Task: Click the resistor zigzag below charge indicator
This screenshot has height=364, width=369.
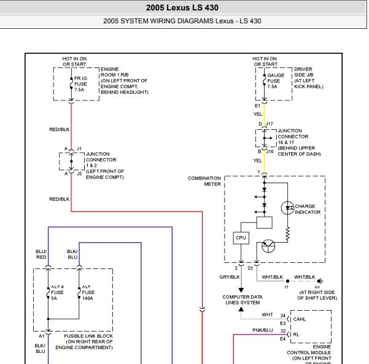Action: [x=287, y=234]
